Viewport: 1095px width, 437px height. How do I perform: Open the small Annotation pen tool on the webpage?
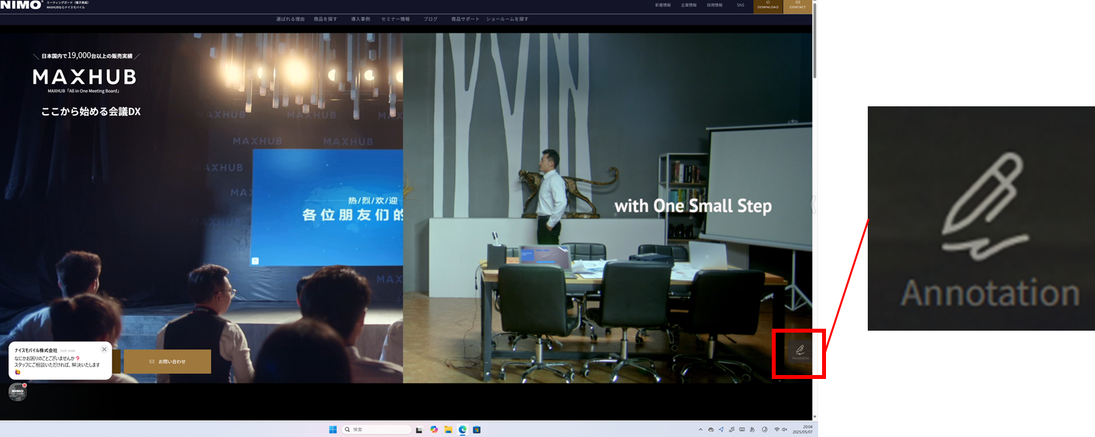pyautogui.click(x=800, y=352)
